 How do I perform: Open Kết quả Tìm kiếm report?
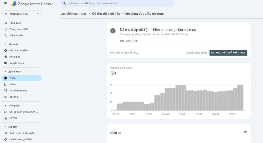(x=18, y=50)
